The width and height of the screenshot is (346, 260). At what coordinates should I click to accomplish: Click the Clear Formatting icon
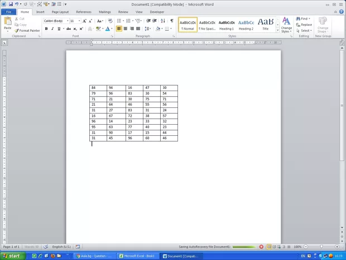(x=110, y=21)
